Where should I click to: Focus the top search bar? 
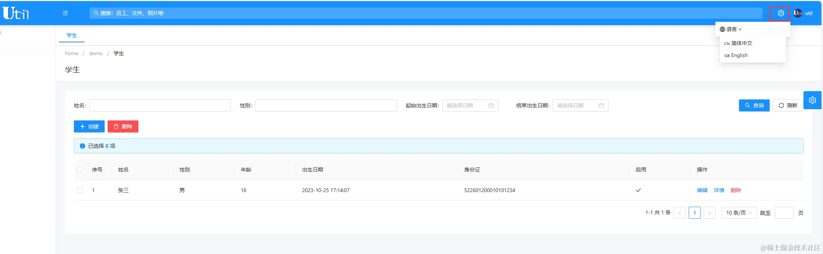tap(426, 13)
